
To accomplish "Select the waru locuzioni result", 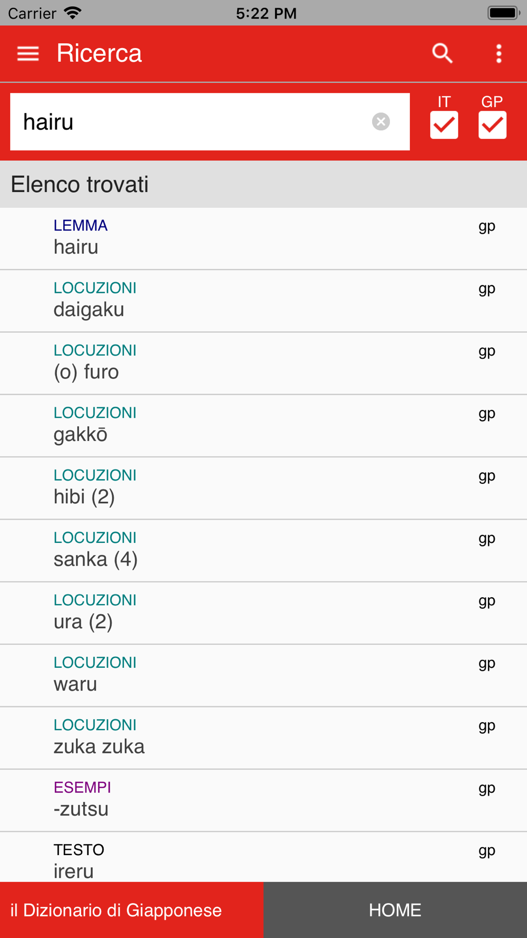I will point(263,675).
